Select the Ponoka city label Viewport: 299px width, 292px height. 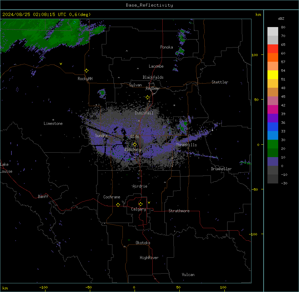pos(166,47)
